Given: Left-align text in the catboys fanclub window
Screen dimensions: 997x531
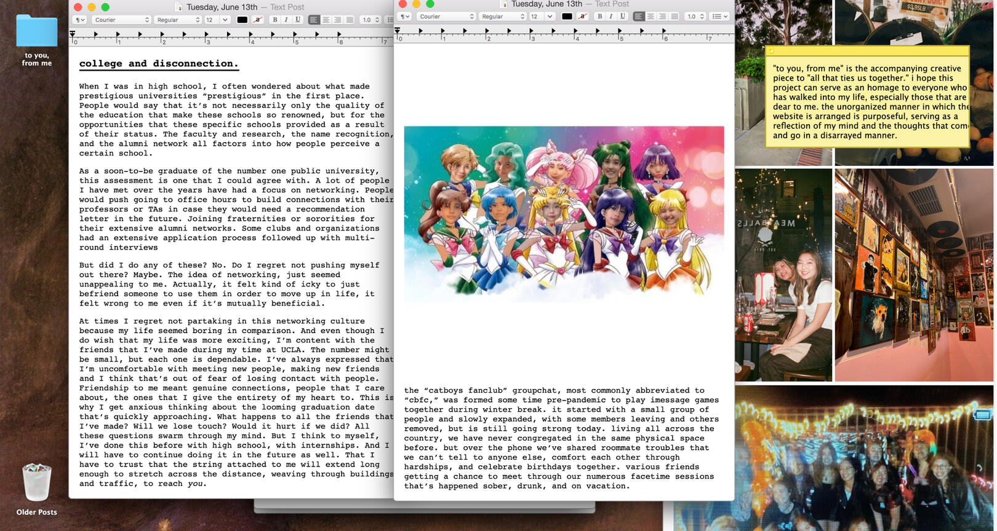Looking at the screenshot, I should pos(639,17).
